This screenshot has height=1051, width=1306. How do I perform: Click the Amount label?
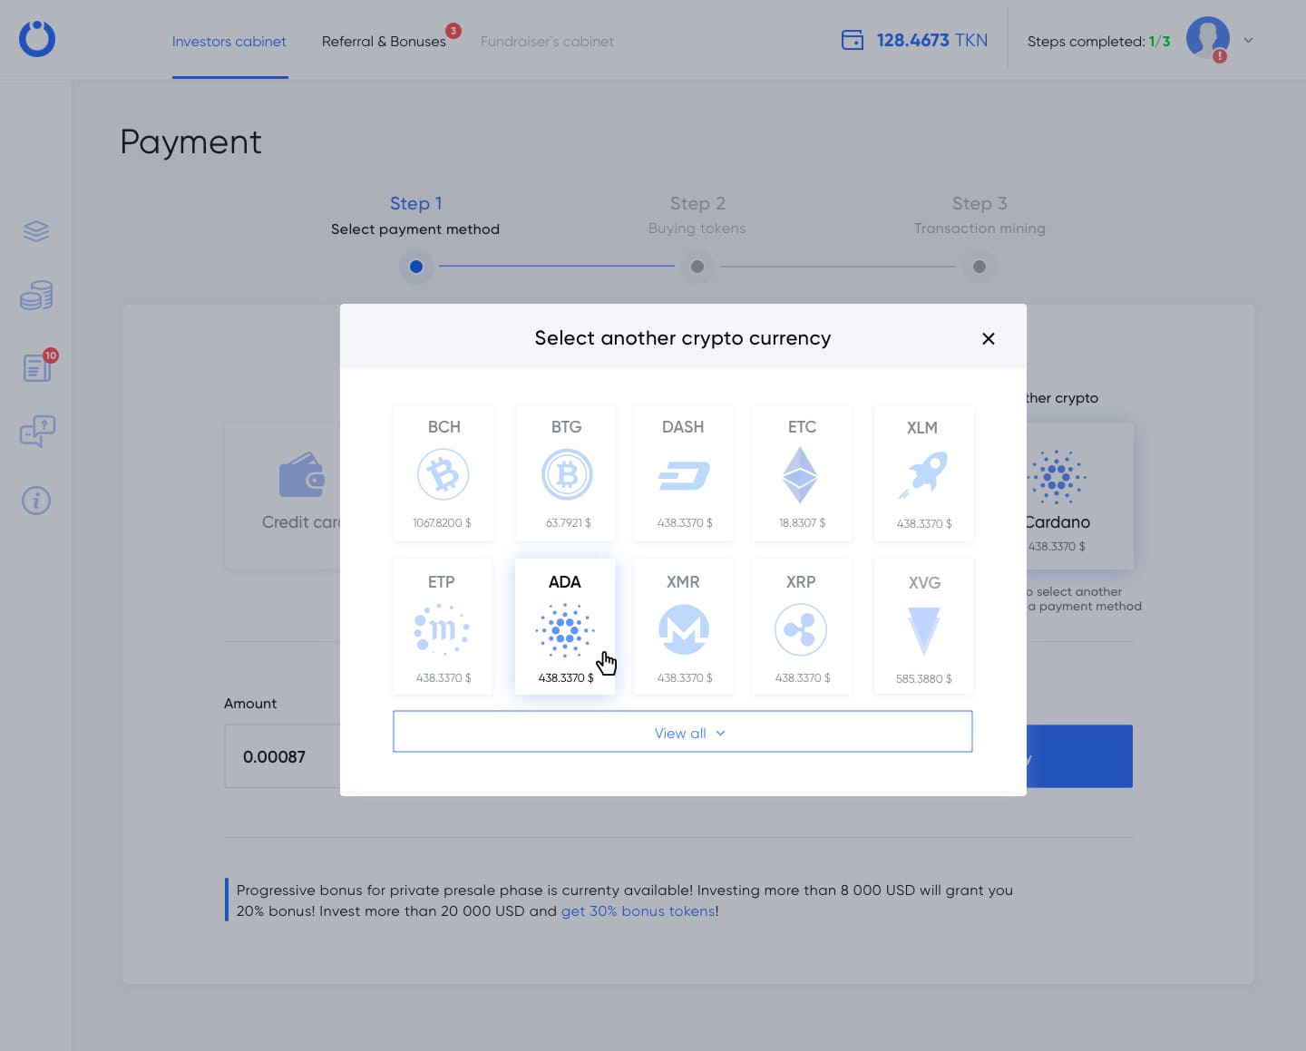250,704
